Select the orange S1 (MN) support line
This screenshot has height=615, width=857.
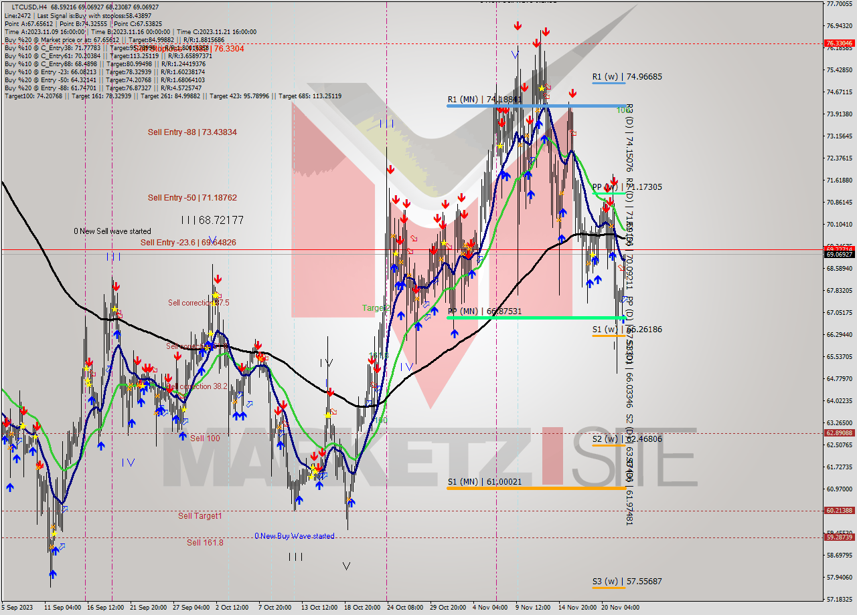click(536, 488)
